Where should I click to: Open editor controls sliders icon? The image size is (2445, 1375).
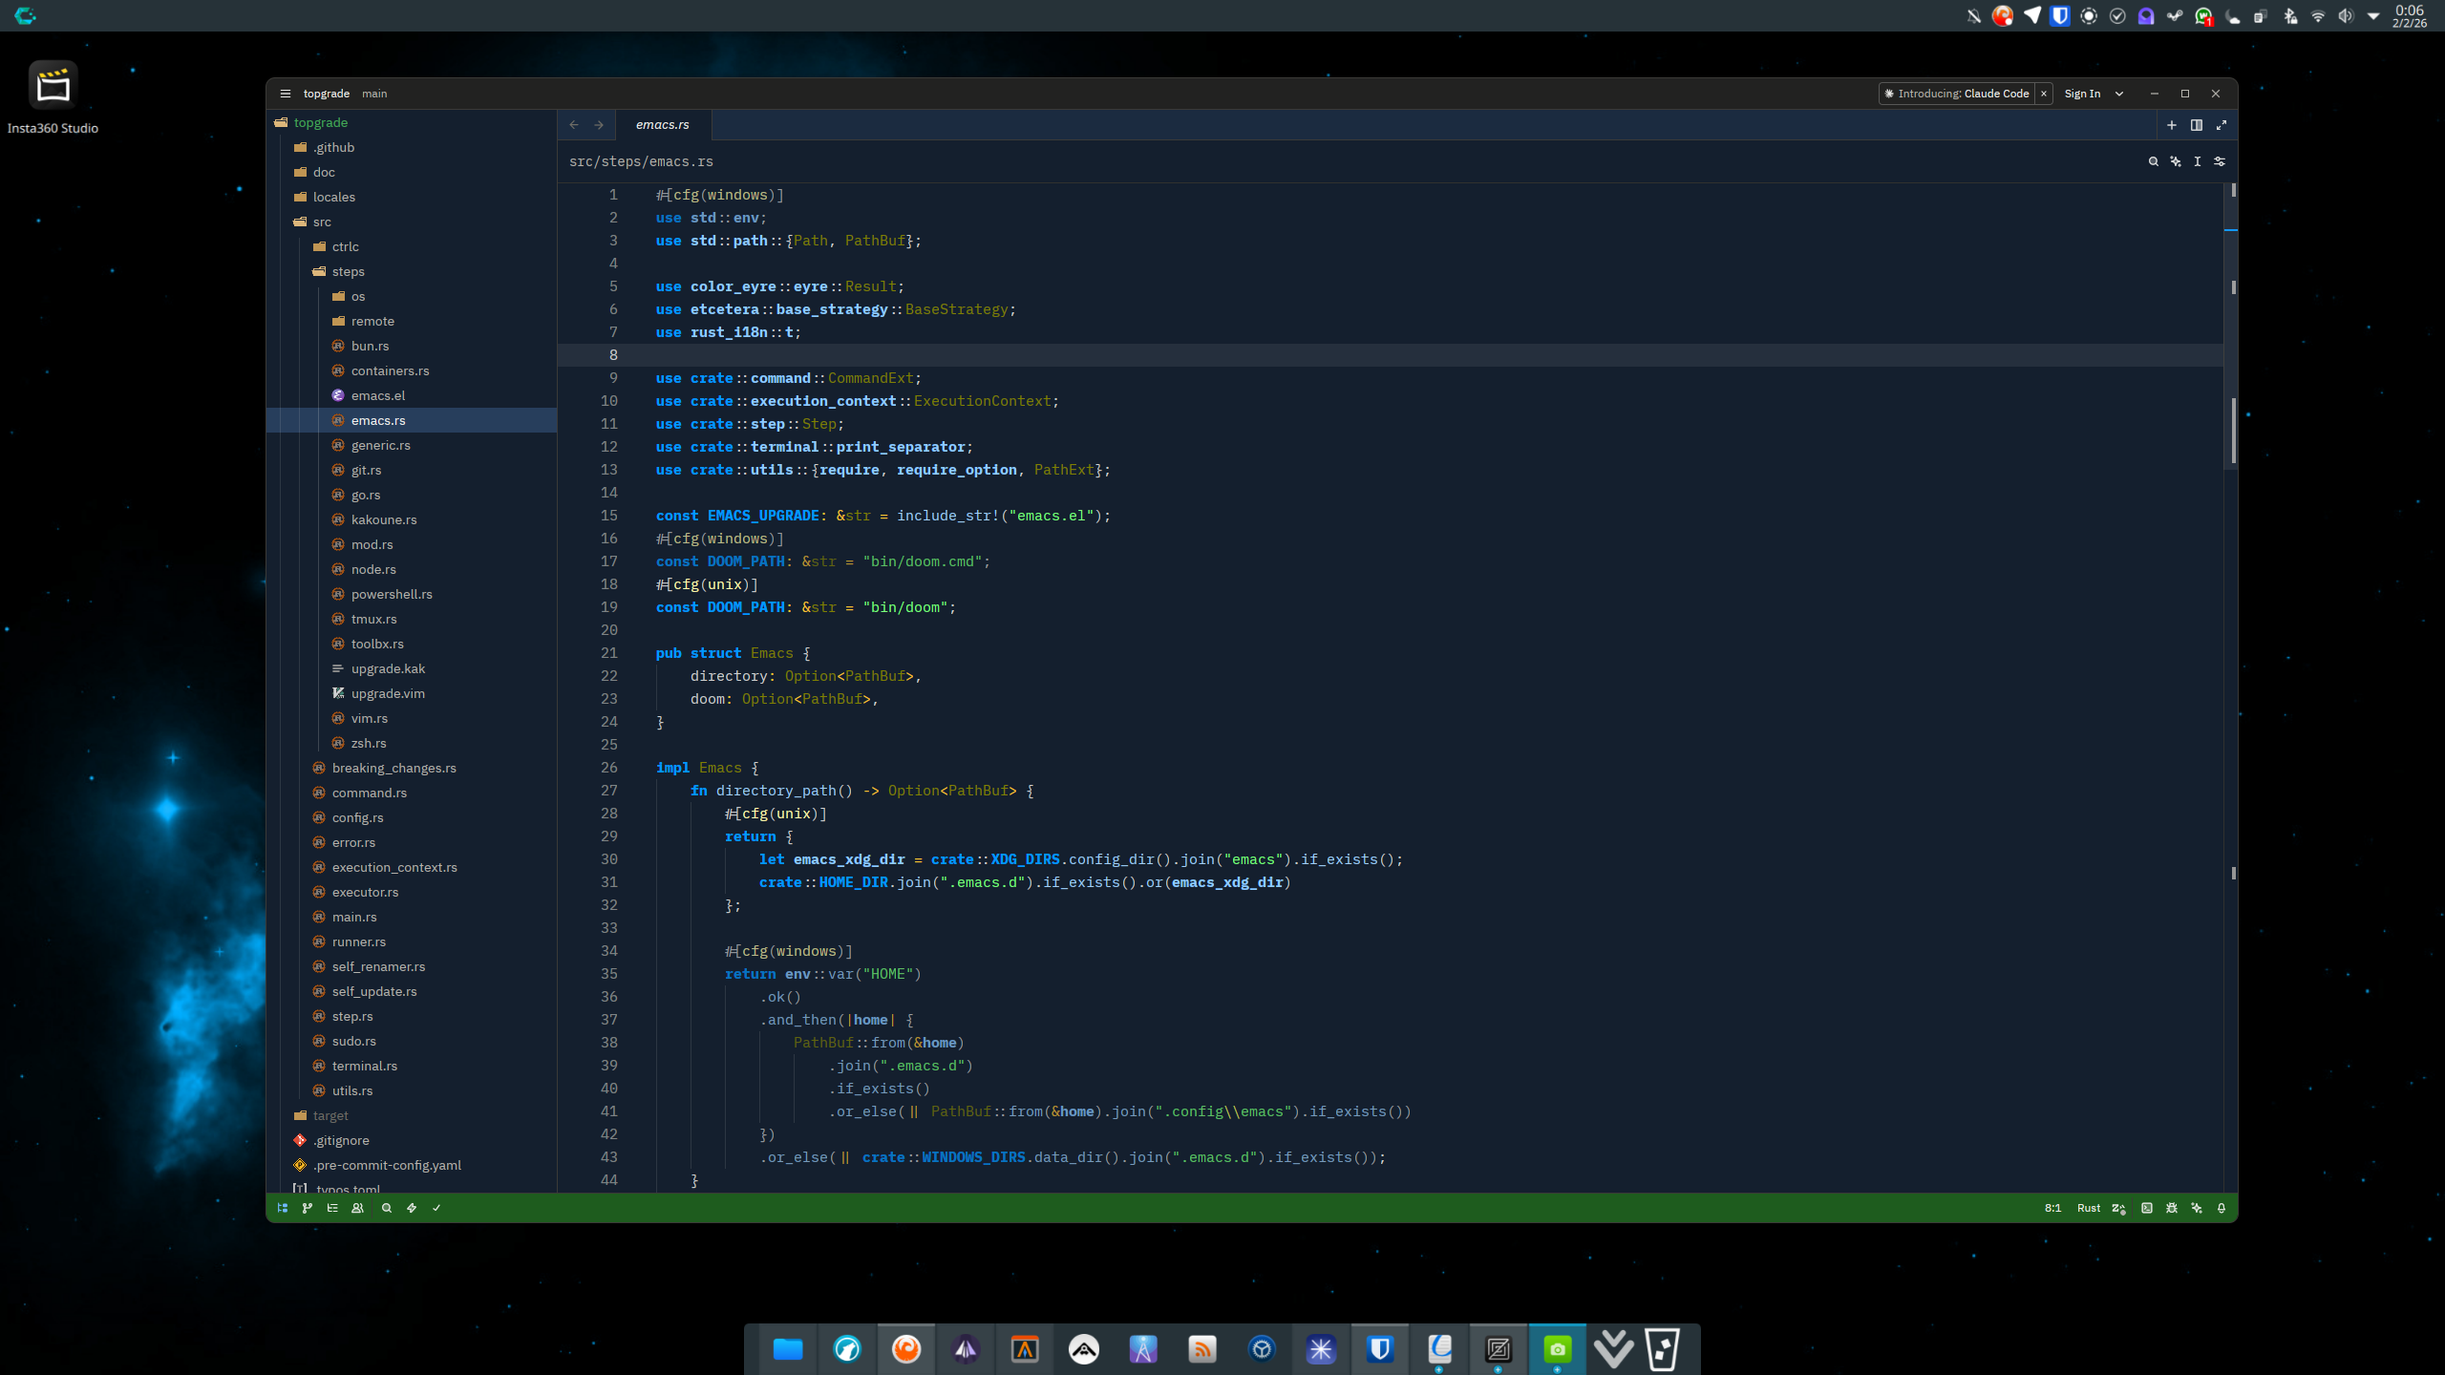pos(2220,161)
